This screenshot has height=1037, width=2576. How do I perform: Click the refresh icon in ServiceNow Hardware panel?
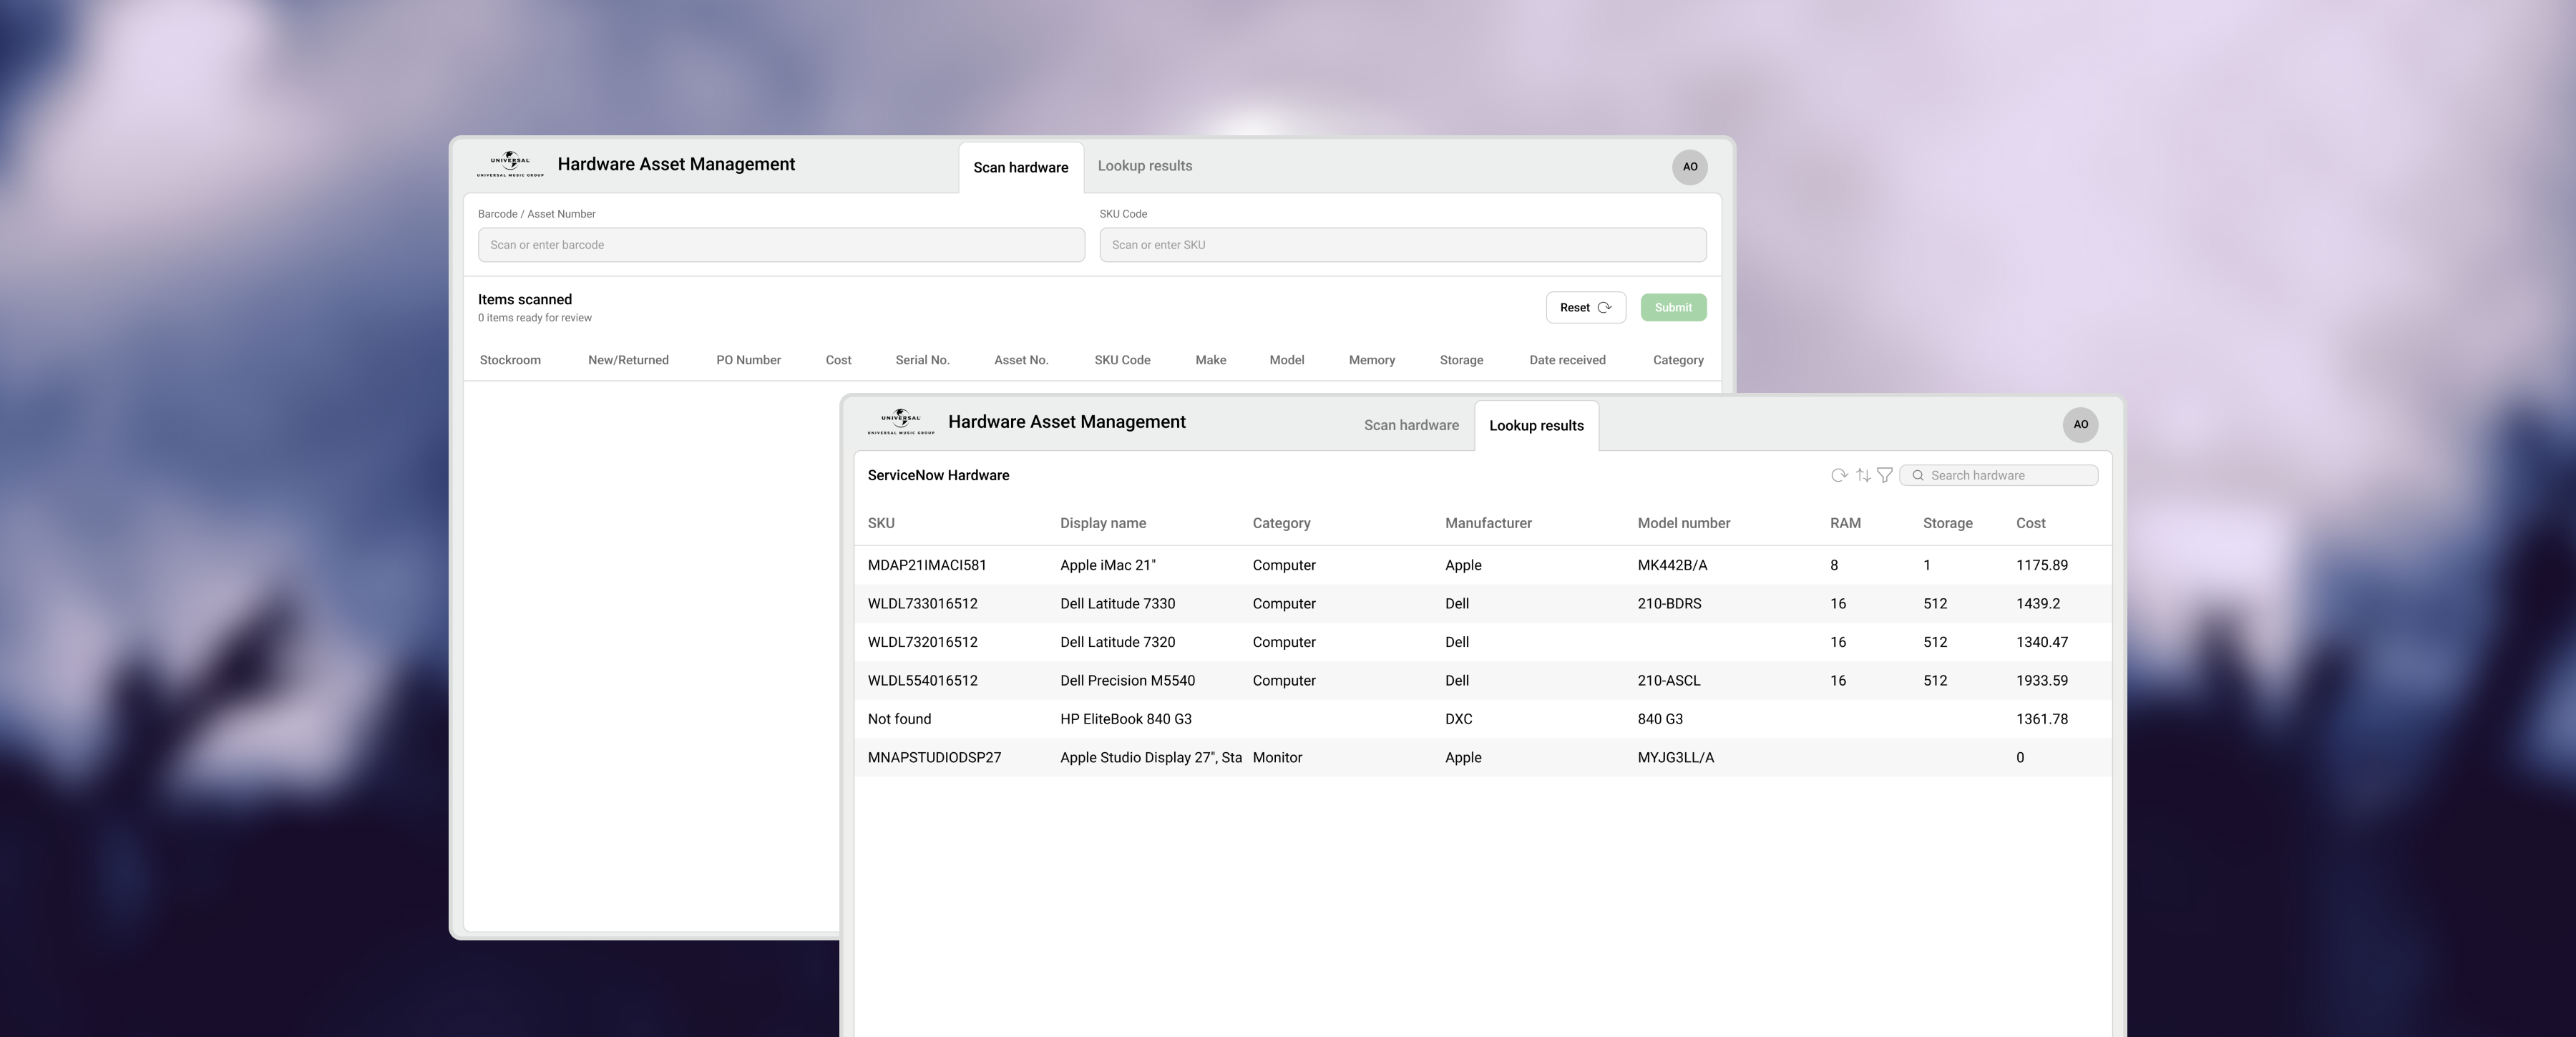coord(1838,475)
